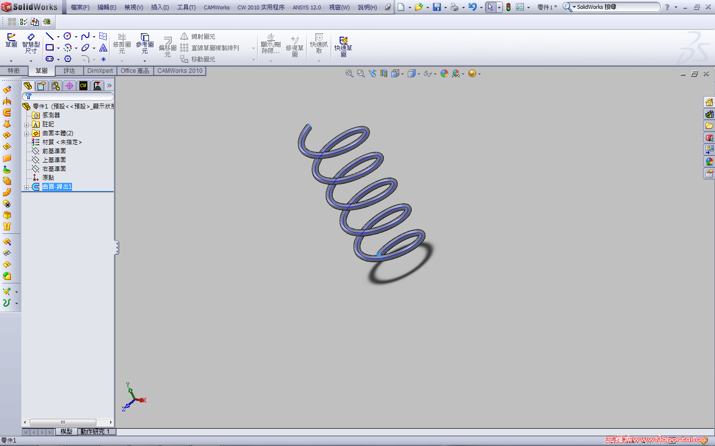Screen dimensions: 715x446
Task: Expand the 註記 annotations tree node
Action: 26,124
